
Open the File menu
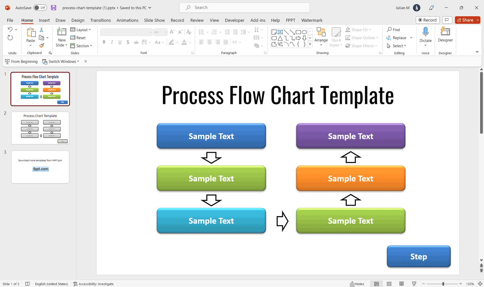pos(10,20)
